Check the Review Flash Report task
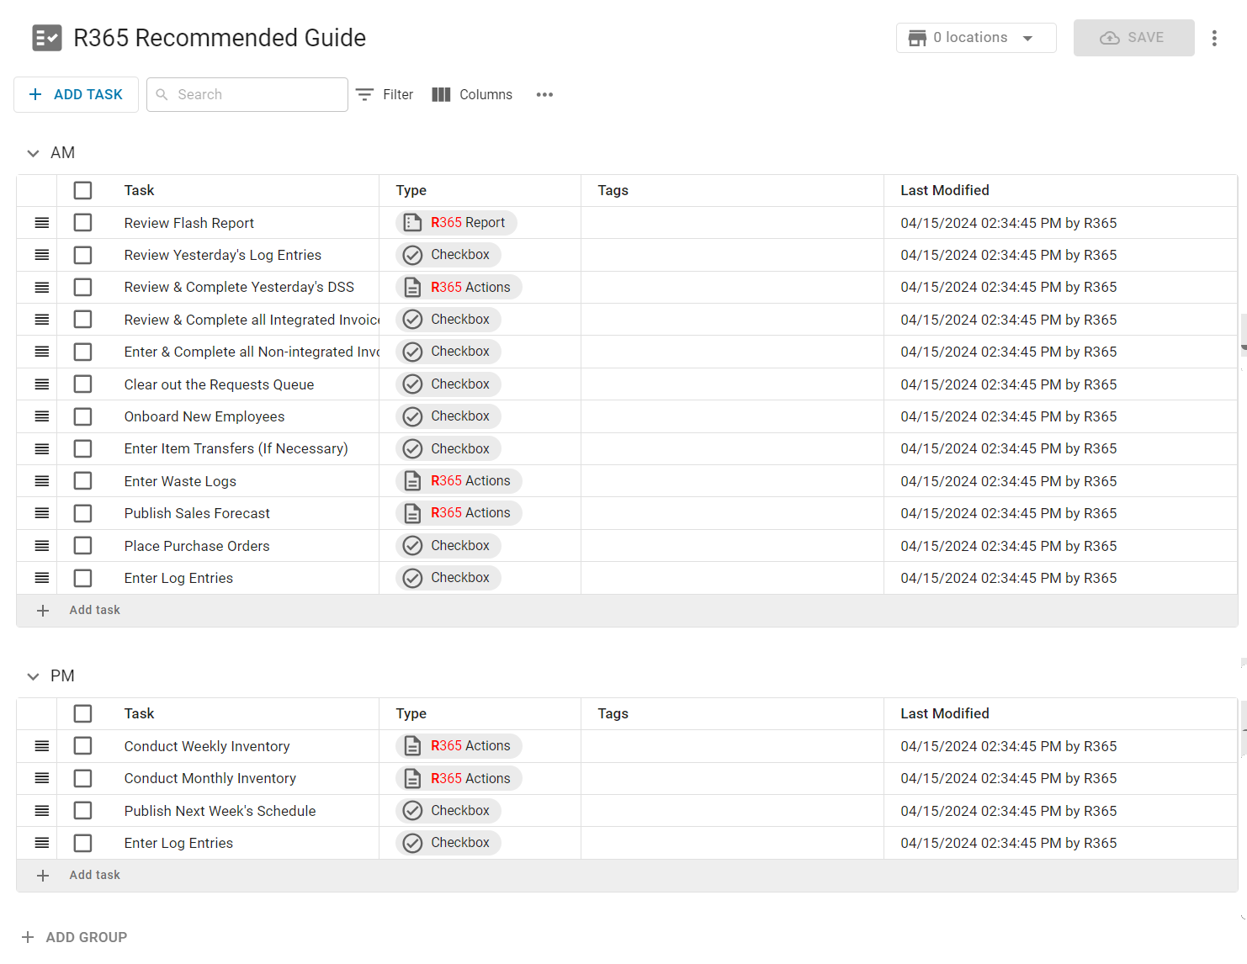This screenshot has height=964, width=1247. coord(82,223)
